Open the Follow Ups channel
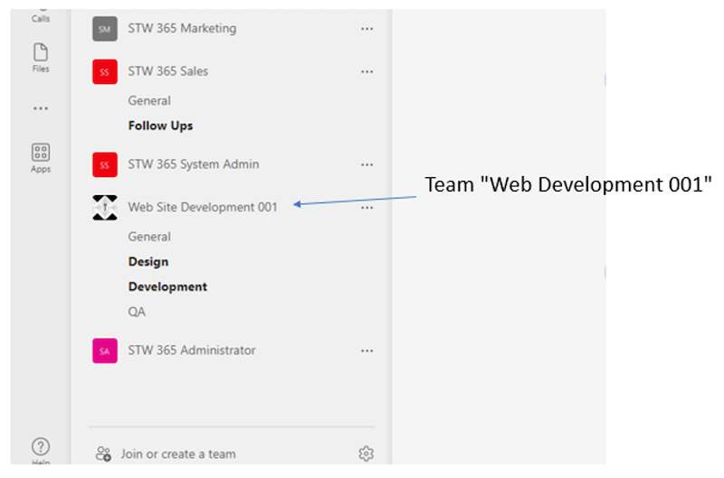This screenshot has width=724, height=478. [161, 126]
